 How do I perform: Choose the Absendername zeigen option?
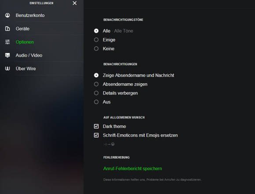[x=96, y=84]
